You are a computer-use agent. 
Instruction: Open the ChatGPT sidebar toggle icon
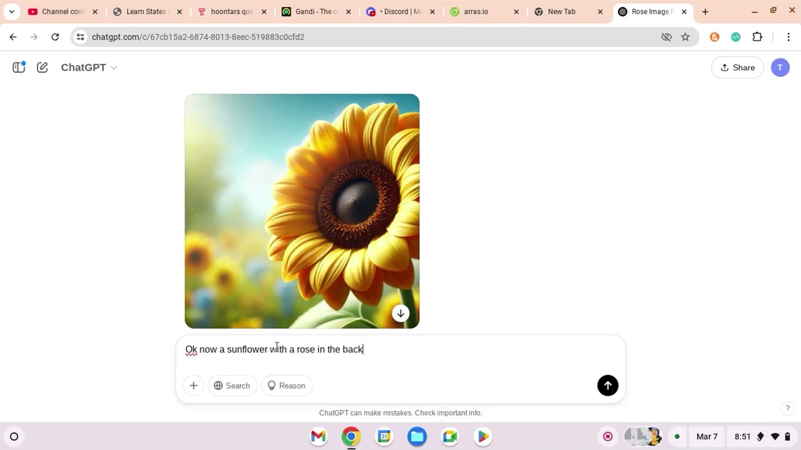19,67
